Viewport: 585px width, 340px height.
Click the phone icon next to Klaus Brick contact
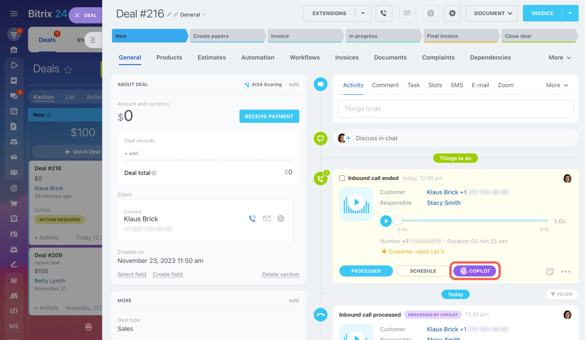[252, 219]
